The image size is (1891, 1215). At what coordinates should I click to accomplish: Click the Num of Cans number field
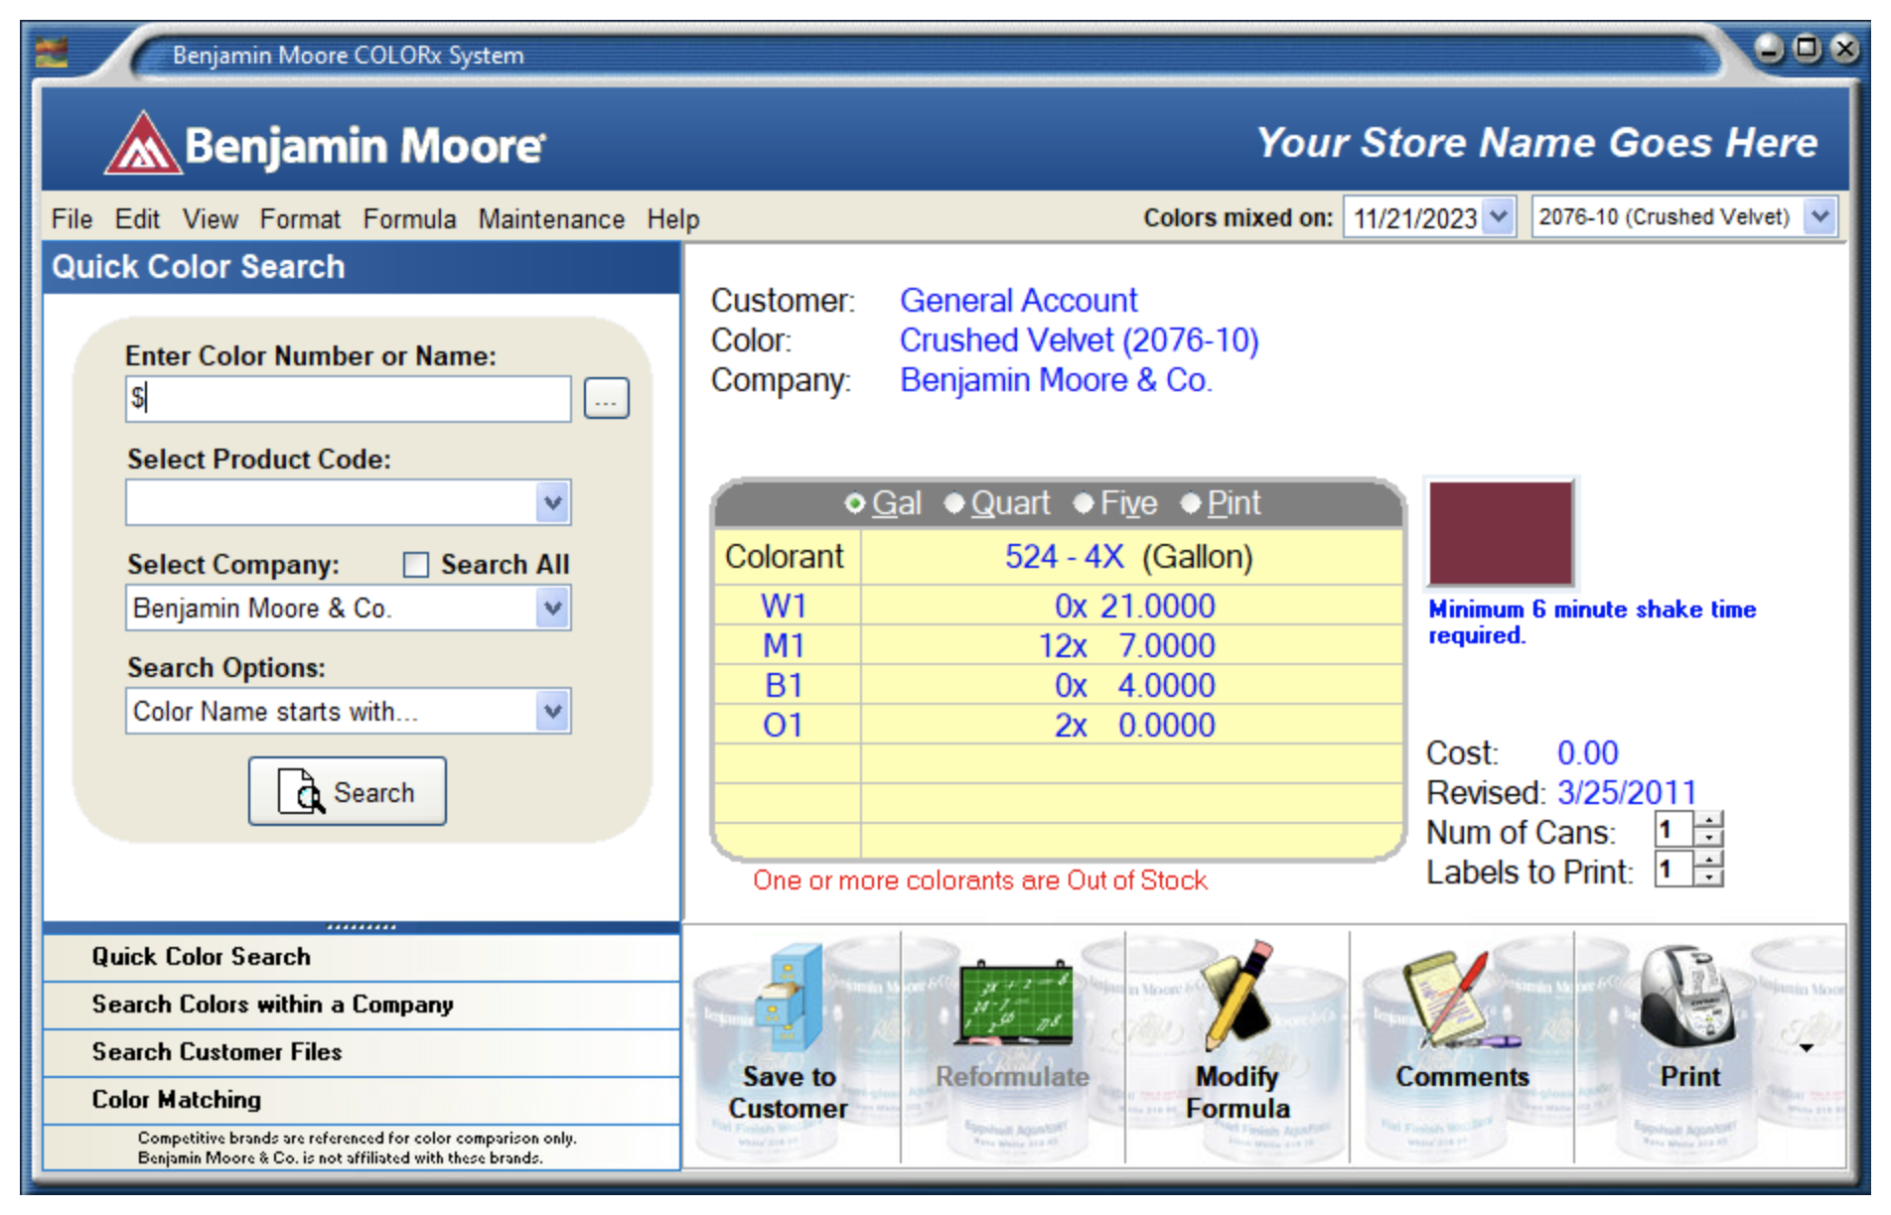[1674, 829]
